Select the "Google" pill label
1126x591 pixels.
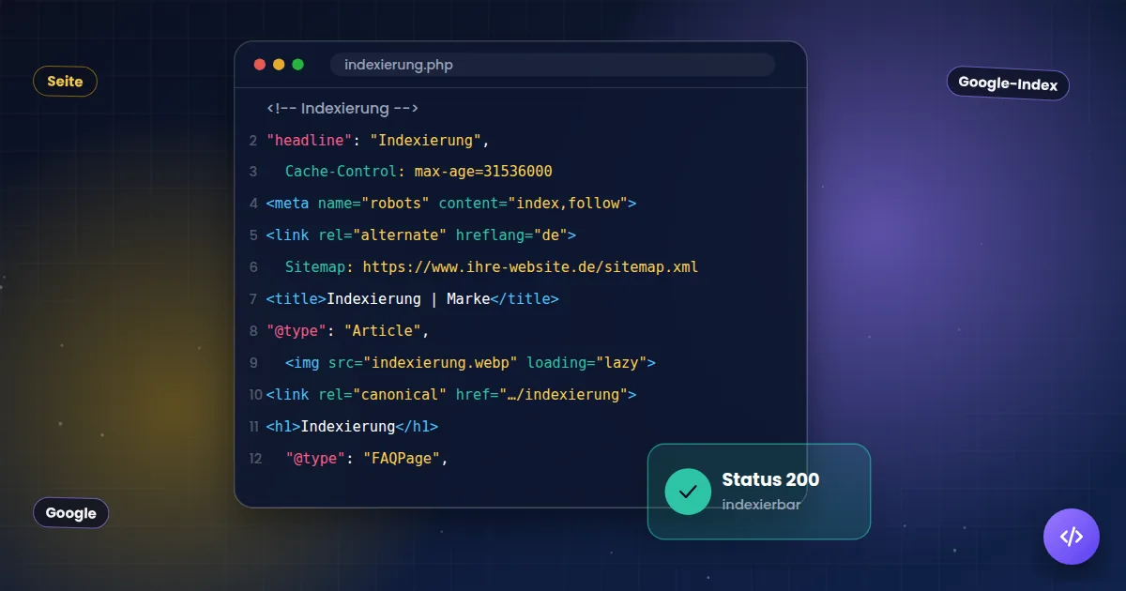coord(71,513)
